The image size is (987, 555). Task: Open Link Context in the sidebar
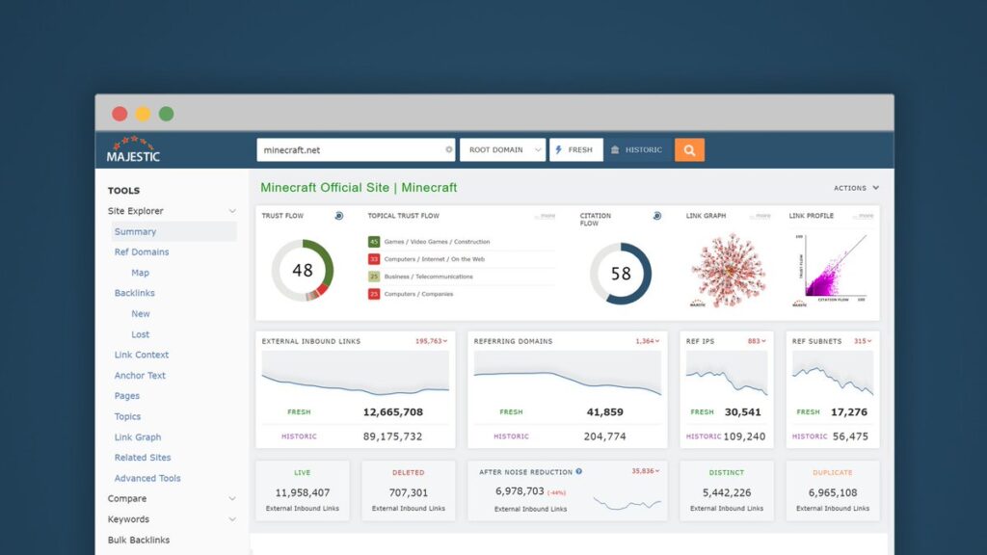[141, 355]
